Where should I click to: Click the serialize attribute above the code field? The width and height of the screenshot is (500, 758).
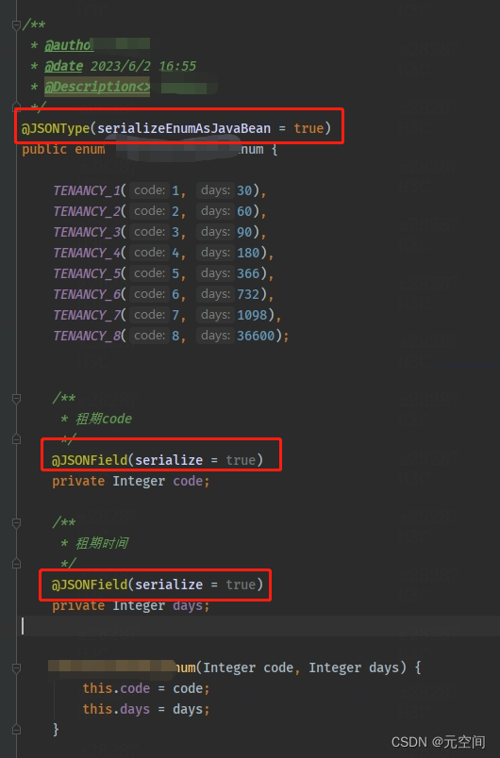click(x=169, y=460)
